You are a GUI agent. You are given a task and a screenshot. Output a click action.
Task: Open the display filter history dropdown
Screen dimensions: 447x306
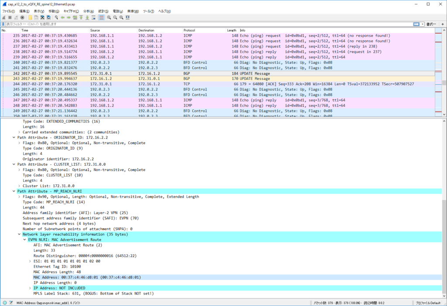[x=423, y=24]
